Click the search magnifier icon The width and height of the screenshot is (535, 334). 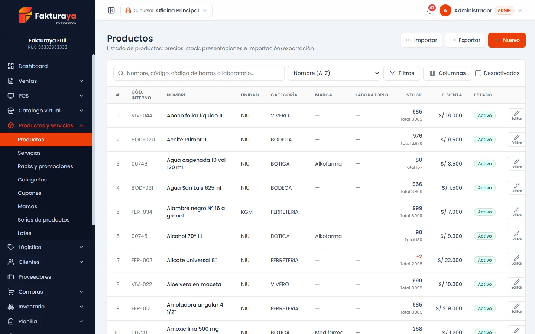121,73
